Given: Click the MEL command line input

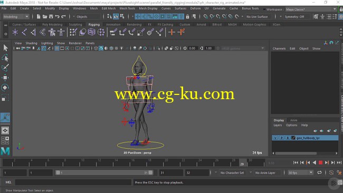Looking at the screenshot, I should point(73,182).
